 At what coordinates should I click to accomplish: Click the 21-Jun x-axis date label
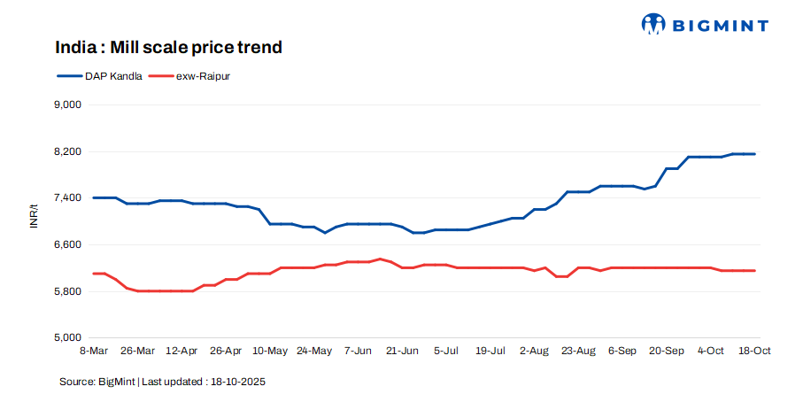click(403, 352)
